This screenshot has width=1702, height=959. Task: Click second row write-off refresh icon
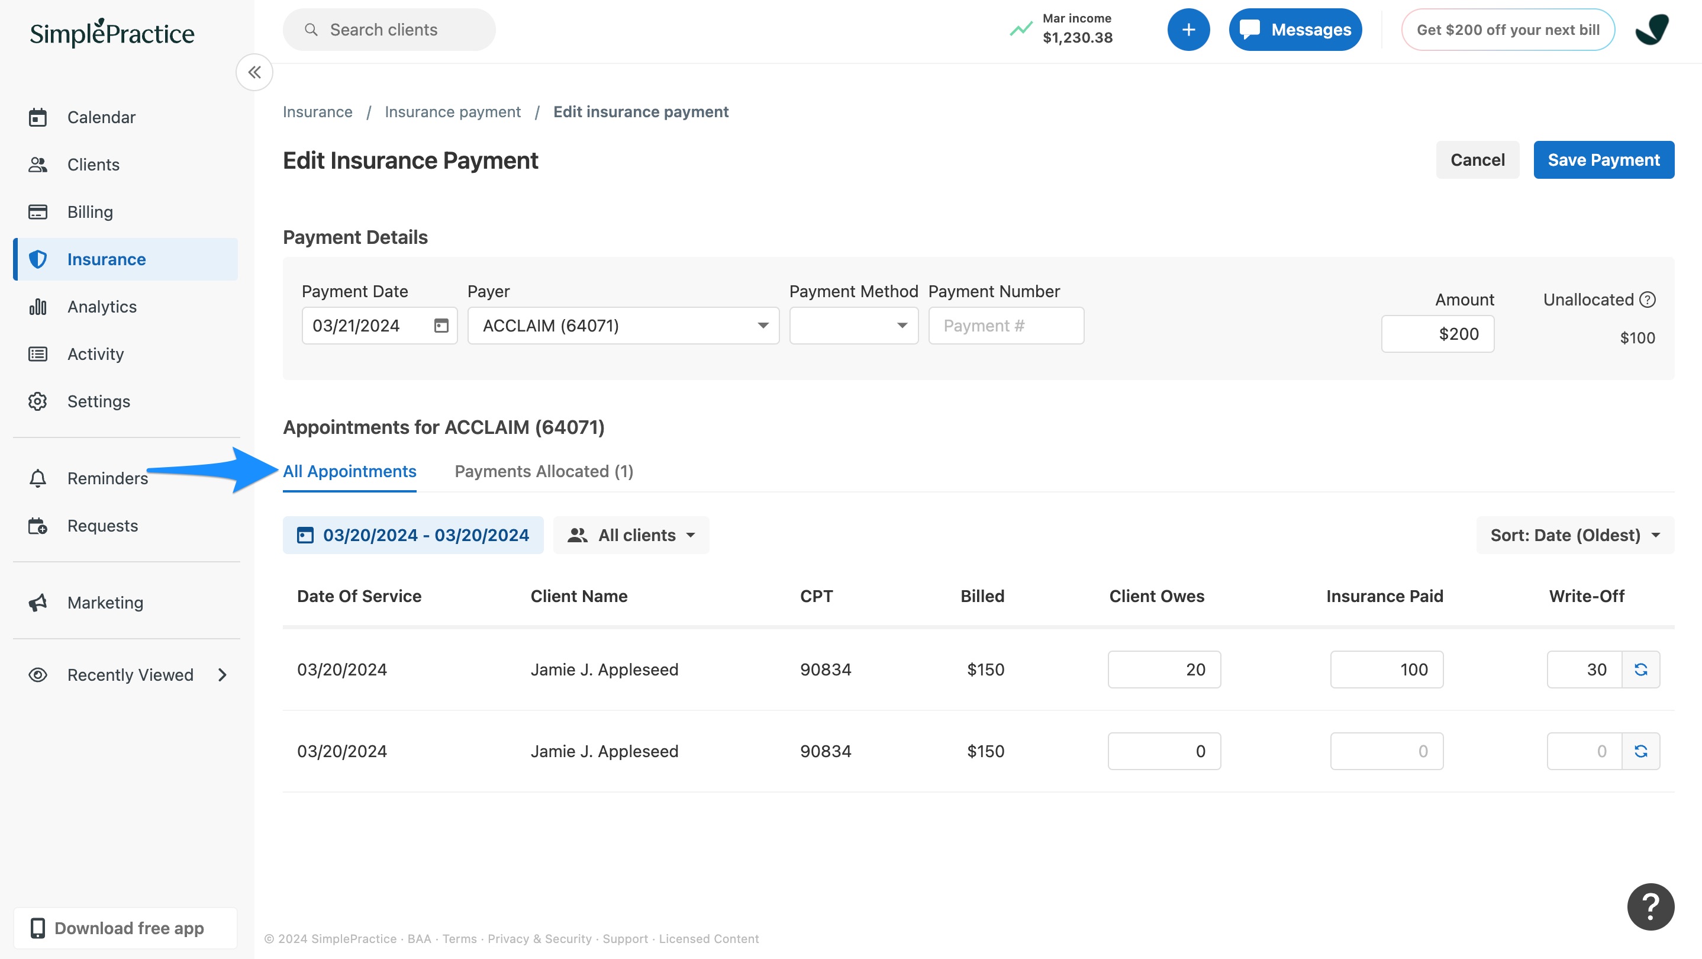tap(1641, 751)
